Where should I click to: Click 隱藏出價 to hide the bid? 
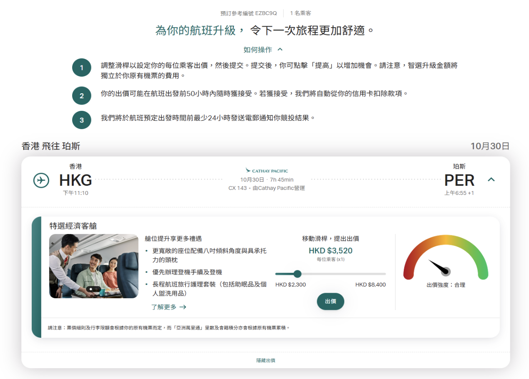click(266, 360)
